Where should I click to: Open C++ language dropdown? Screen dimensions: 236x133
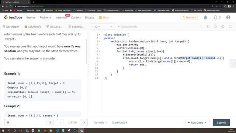point(103,27)
